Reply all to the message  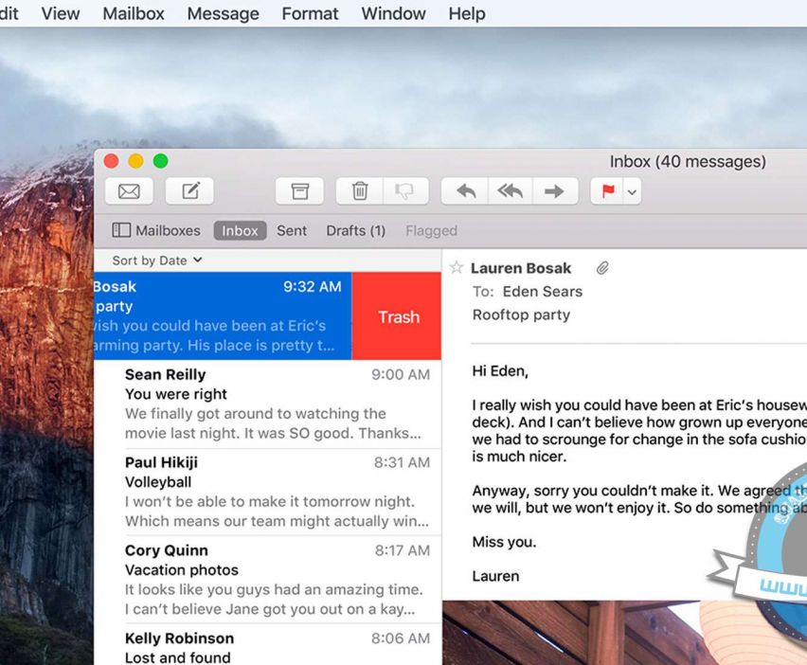click(511, 191)
